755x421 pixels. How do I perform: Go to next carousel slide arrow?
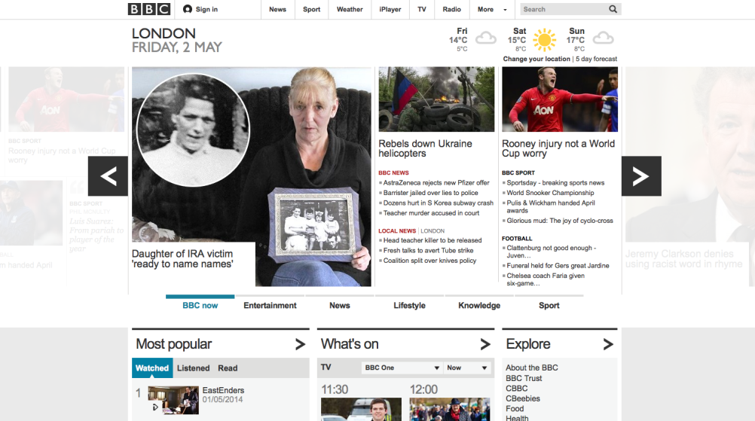(641, 176)
